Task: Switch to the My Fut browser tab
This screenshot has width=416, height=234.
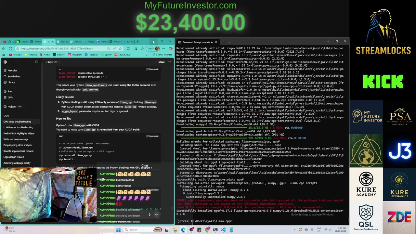Action: (36, 42)
